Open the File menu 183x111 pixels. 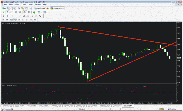[6, 5]
